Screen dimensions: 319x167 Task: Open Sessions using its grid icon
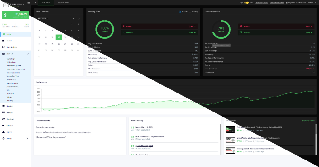point(4,112)
